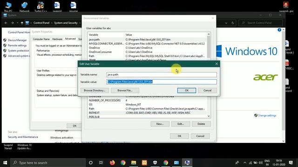Open XAMPP icon on the taskbar
The image size is (298, 167).
144,163
